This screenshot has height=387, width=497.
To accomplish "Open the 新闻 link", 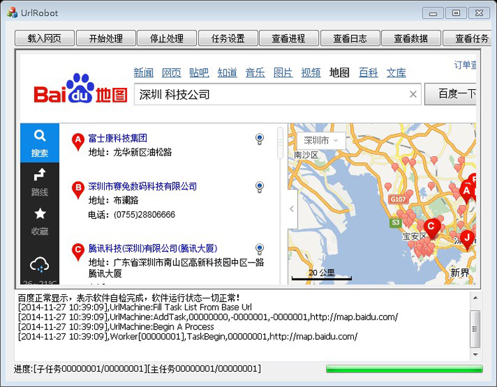I will [143, 73].
